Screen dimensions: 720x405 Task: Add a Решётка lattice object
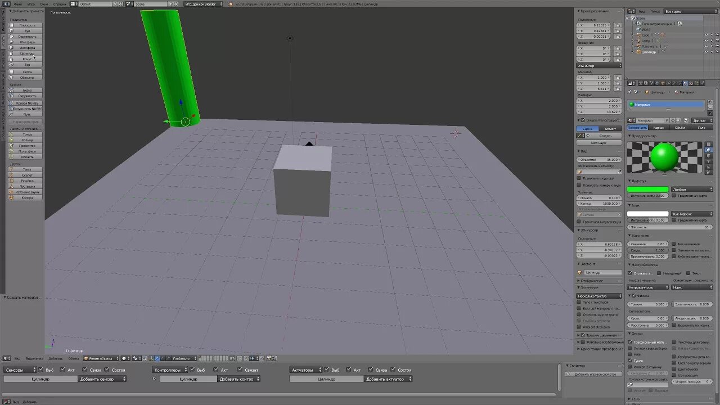[25, 181]
